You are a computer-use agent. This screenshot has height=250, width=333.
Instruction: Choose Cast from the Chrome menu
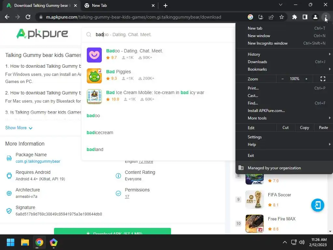284,96
